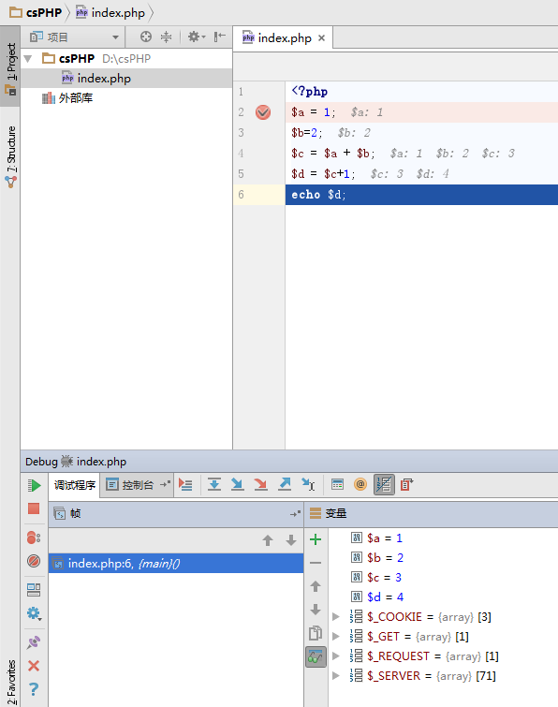Toggle sort variables alphabetically button
The height and width of the screenshot is (707, 558).
pos(384,485)
